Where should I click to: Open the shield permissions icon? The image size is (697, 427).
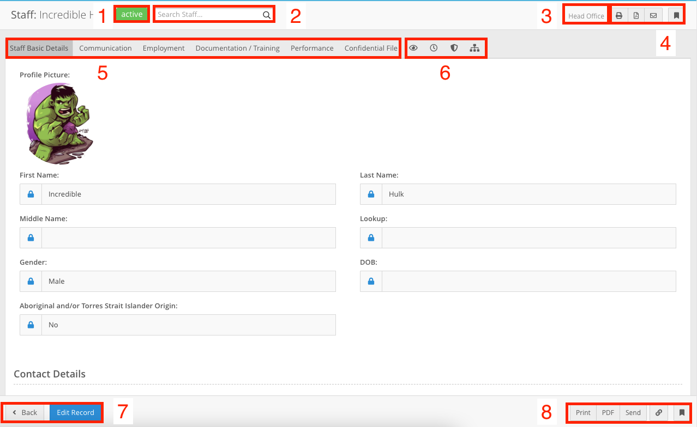(x=454, y=48)
